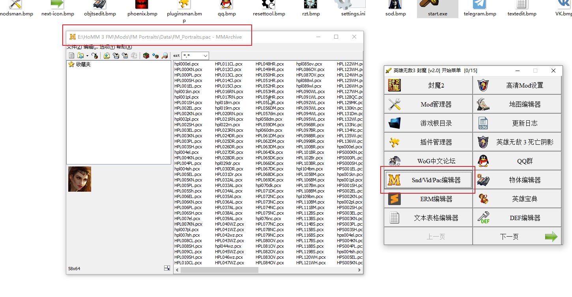Click the MMArchive M icon in the title bar

tap(73, 37)
